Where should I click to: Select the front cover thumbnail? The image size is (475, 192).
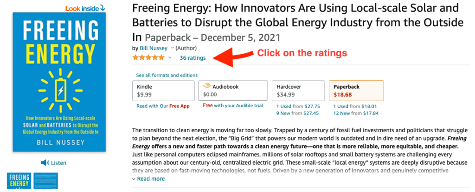19,180
